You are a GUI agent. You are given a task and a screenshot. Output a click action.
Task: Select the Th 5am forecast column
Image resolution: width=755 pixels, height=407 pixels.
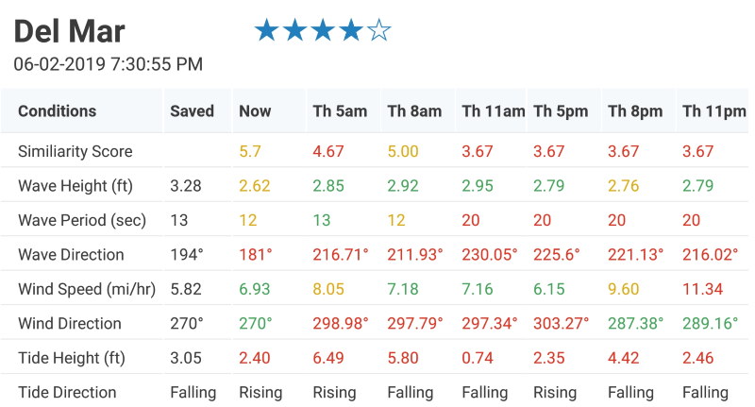pos(340,111)
